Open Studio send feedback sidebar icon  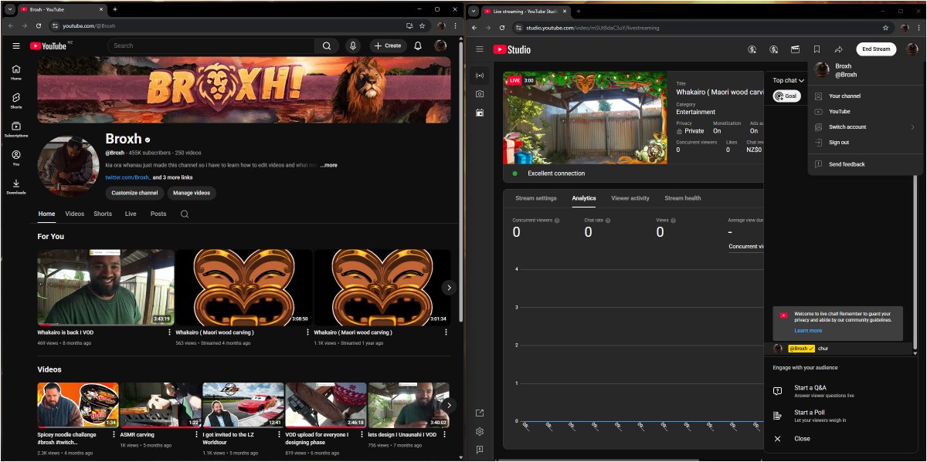click(x=480, y=450)
